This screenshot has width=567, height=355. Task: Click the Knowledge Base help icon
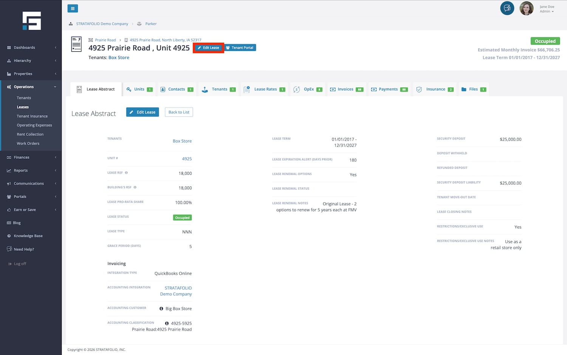click(x=9, y=236)
